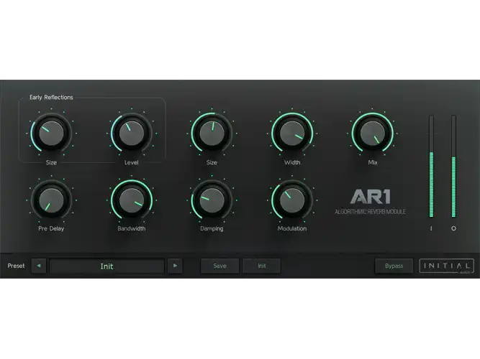Reset settings with the Init button
Image resolution: width=480 pixels, height=359 pixels.
tap(262, 266)
